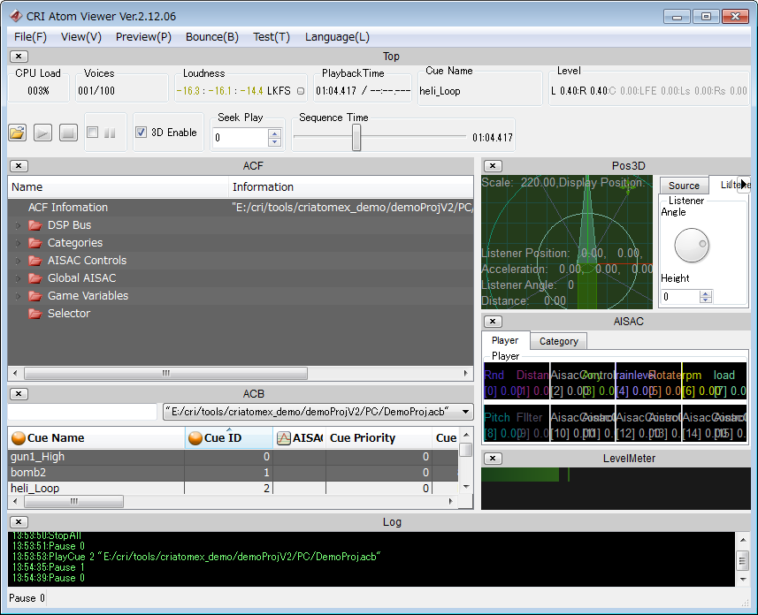Click the Selector folder icon
The image size is (758, 615).
[34, 313]
